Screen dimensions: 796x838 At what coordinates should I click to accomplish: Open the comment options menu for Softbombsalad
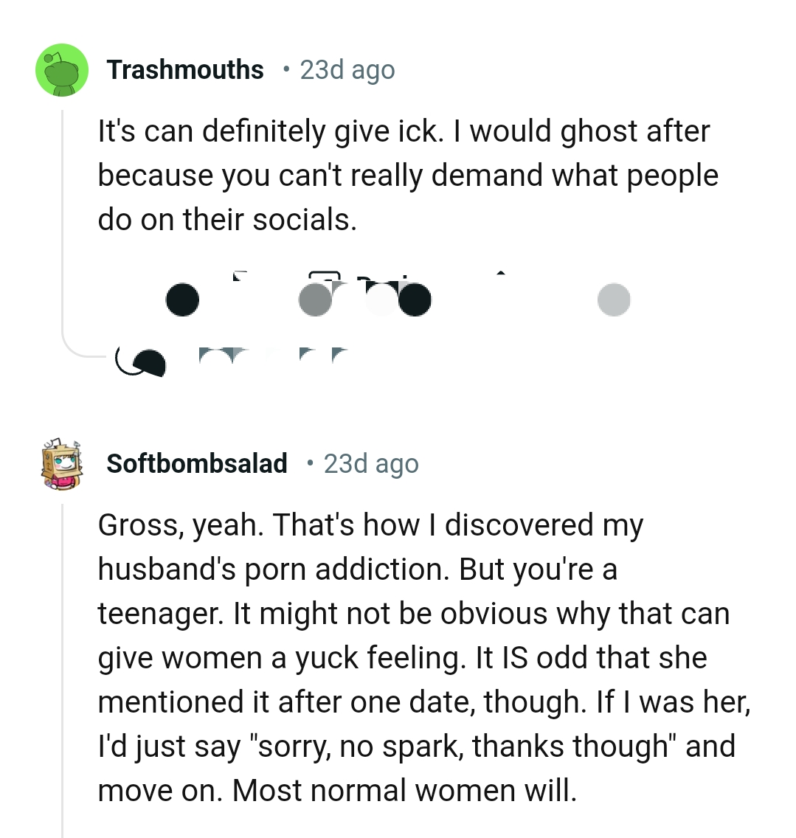coord(615,299)
